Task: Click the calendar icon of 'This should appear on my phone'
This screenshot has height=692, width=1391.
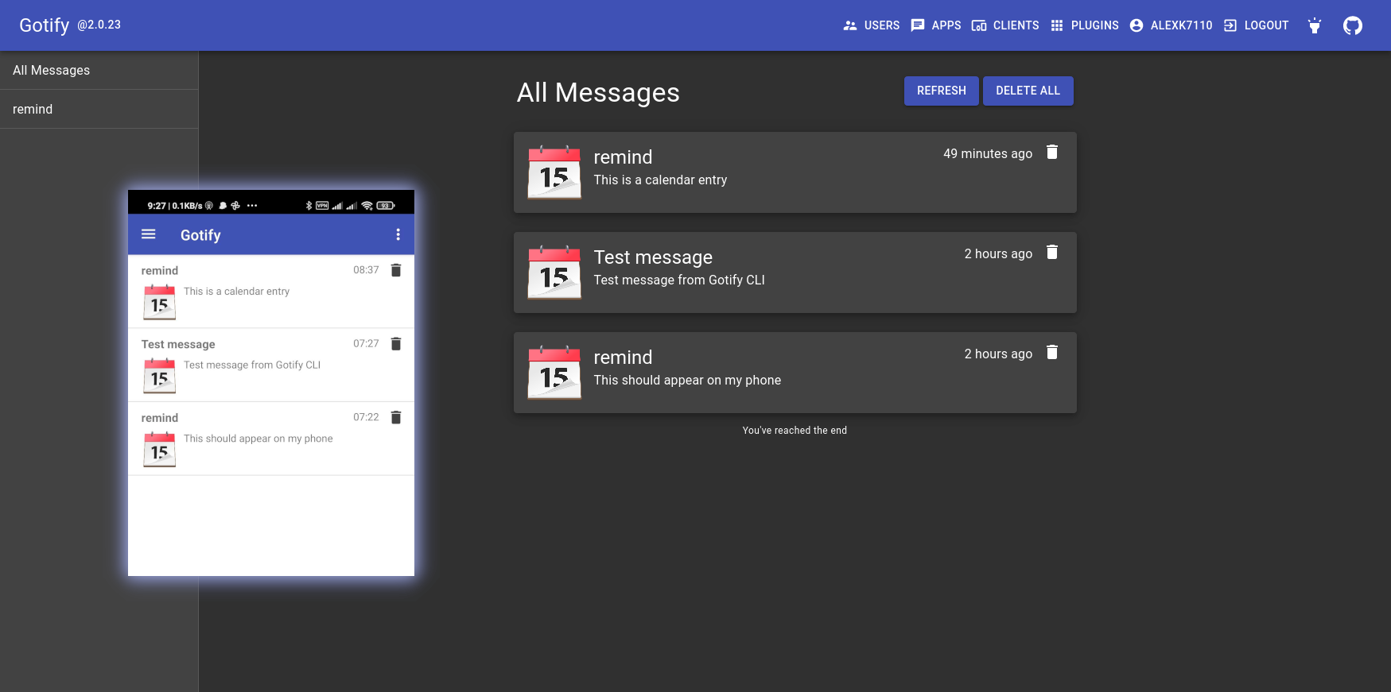Action: tap(554, 372)
